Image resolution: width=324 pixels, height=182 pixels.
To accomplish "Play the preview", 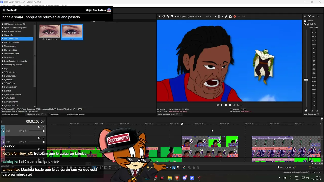I will coord(222,105).
